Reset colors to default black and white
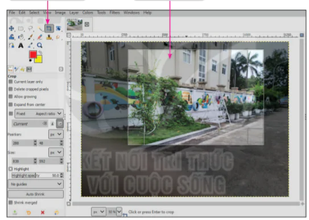 point(31,60)
